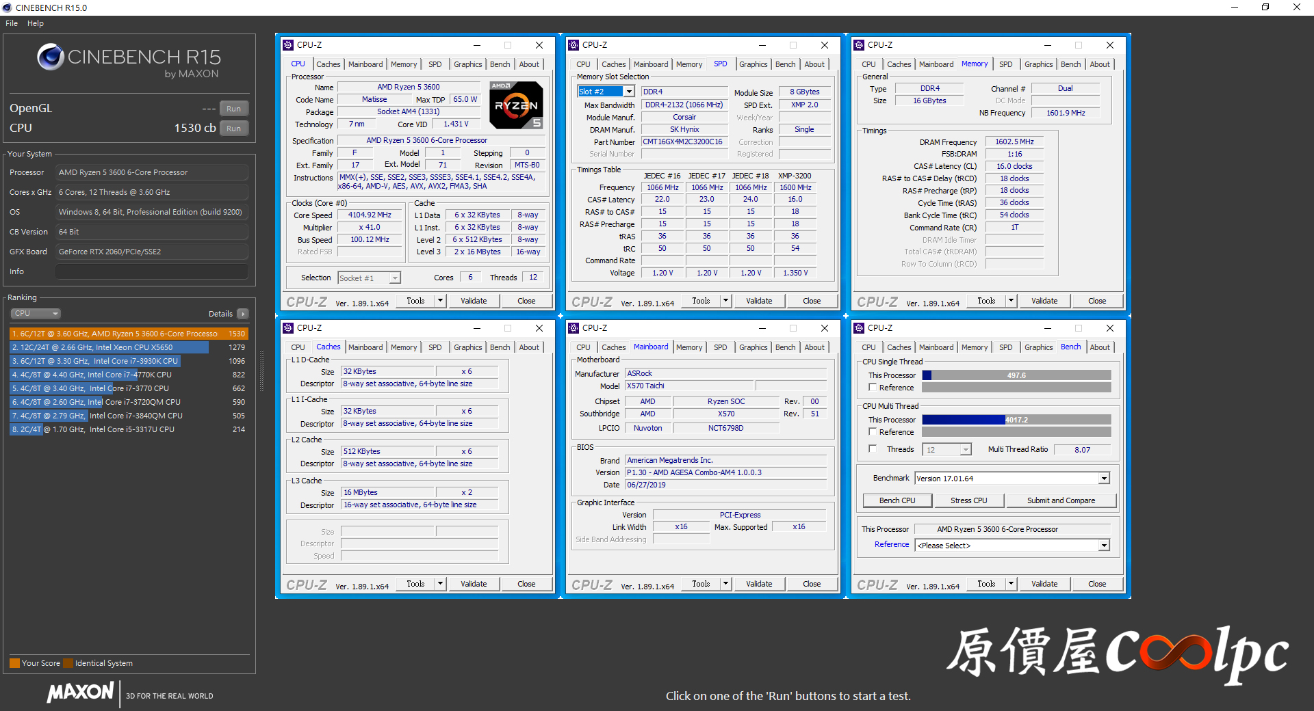This screenshot has height=711, width=1314.
Task: Open the Reference Please Select dropdown
Action: [1104, 546]
